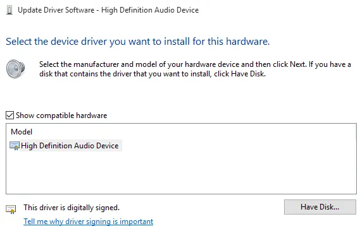The image size is (360, 231).
Task: Click certificate icon beside High Definition Audio Device
Action: click(14, 146)
